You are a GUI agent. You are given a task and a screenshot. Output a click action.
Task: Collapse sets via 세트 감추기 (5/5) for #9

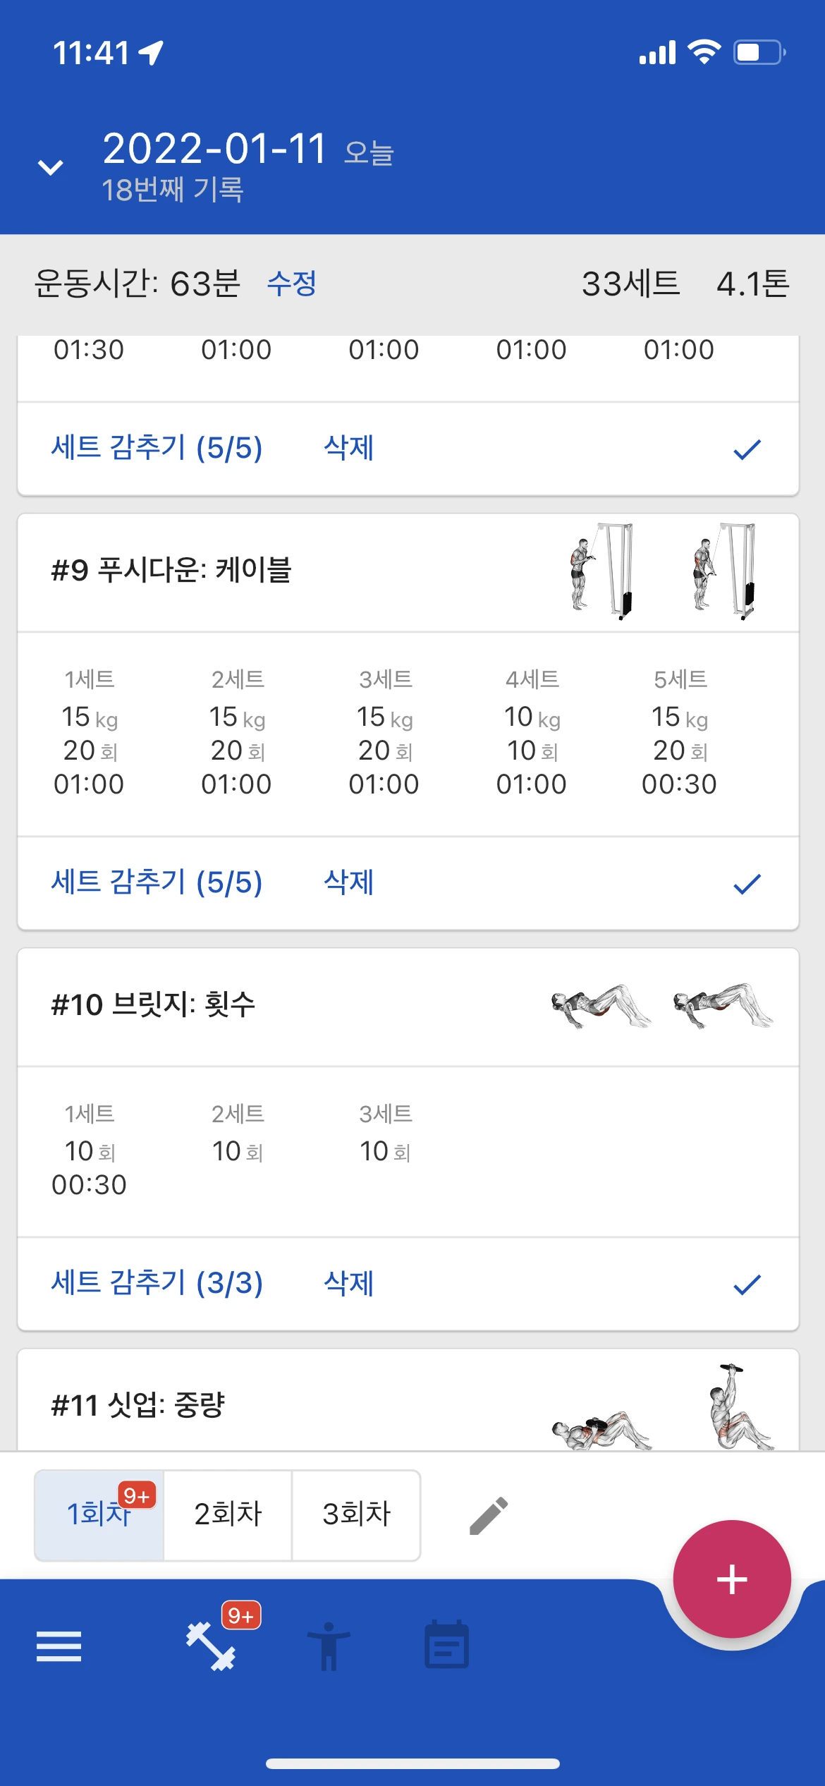[x=157, y=883]
